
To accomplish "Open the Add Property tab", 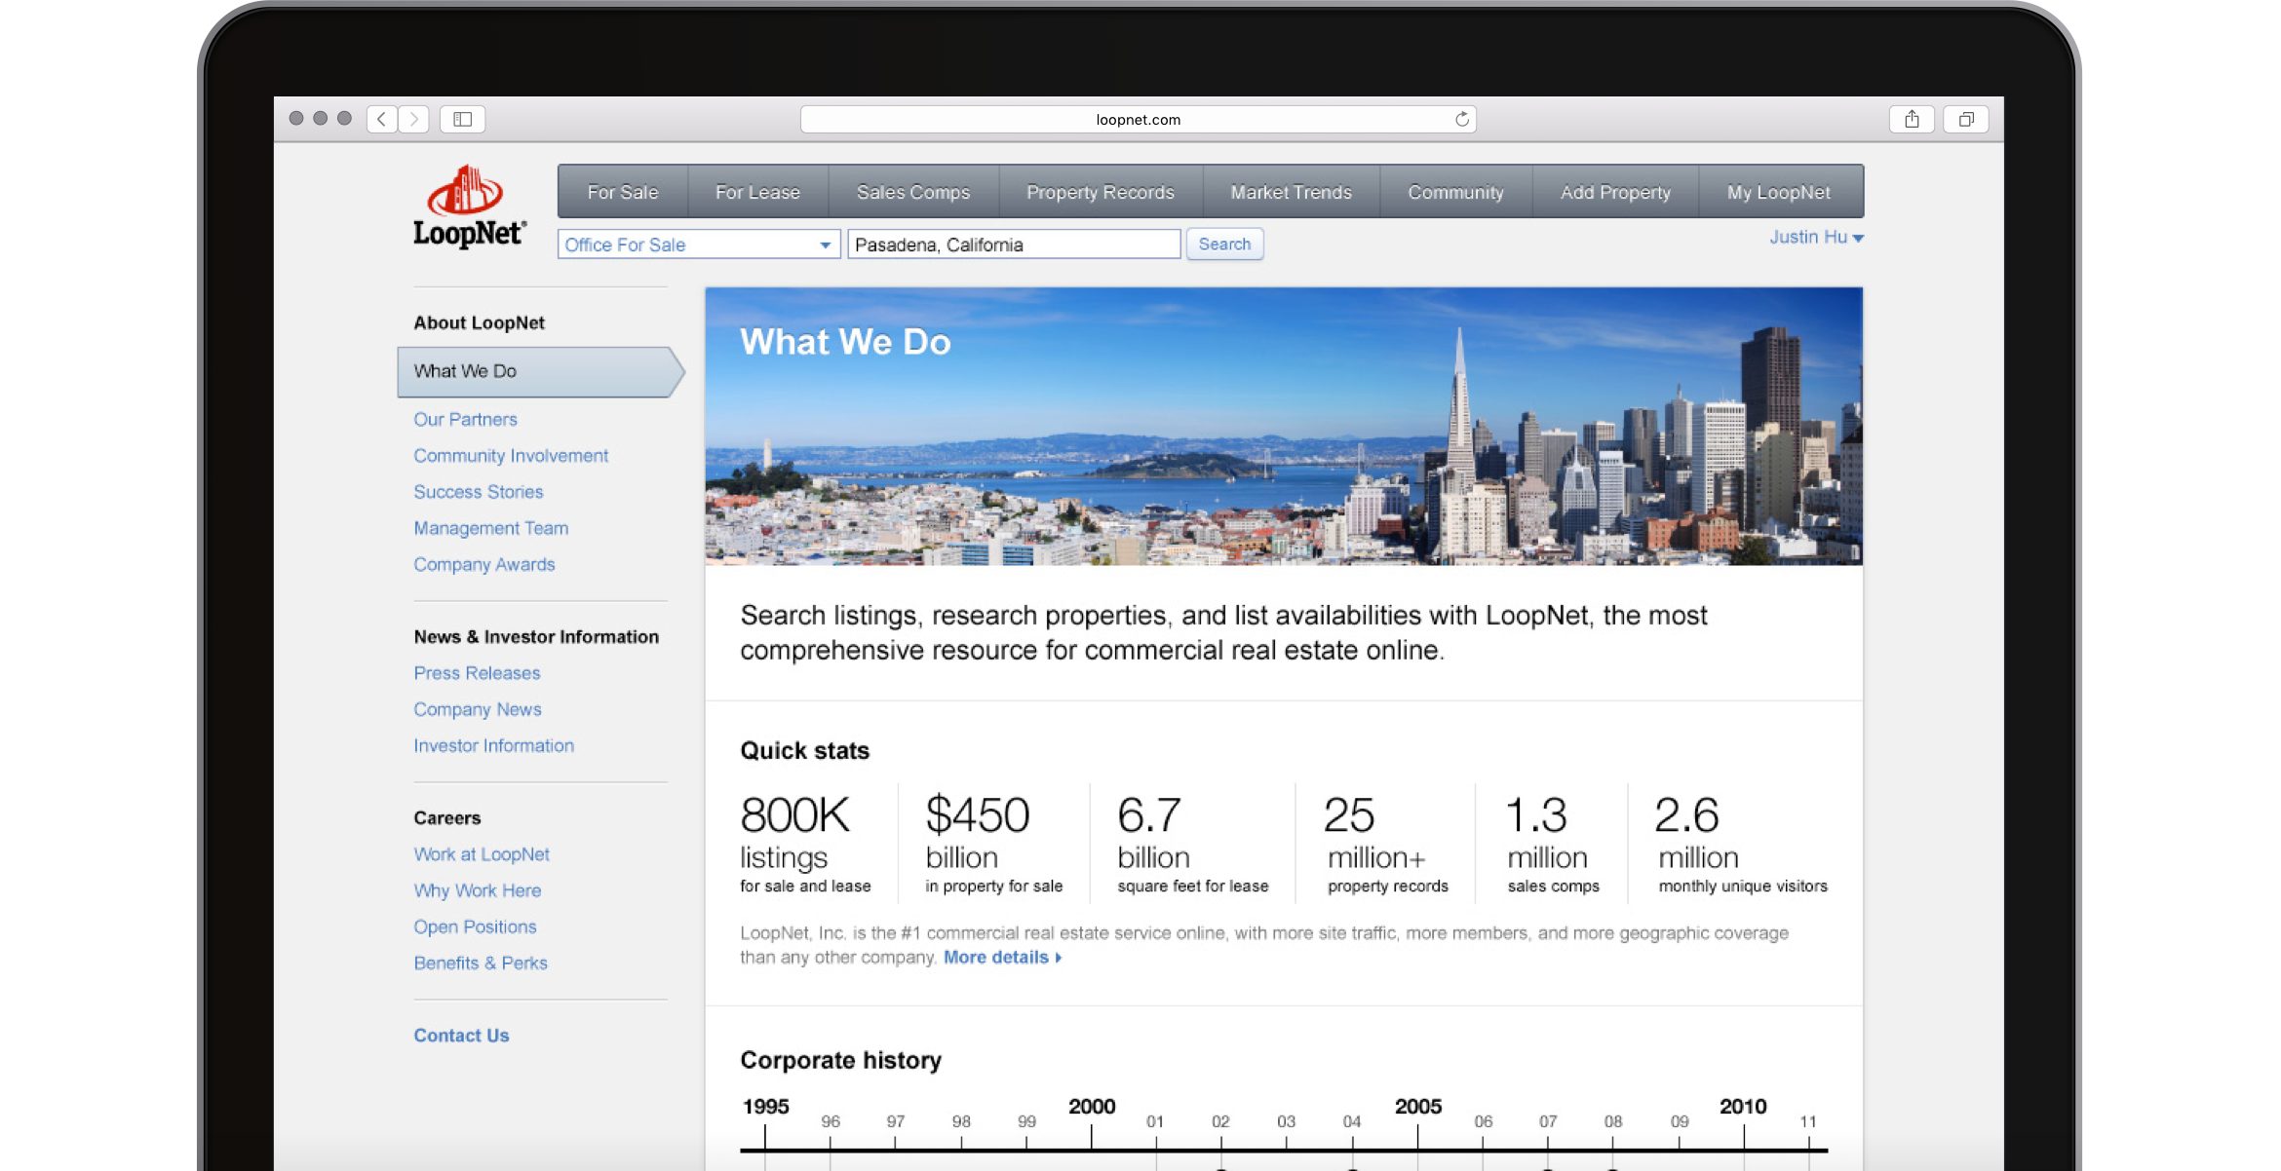I will (x=1615, y=192).
